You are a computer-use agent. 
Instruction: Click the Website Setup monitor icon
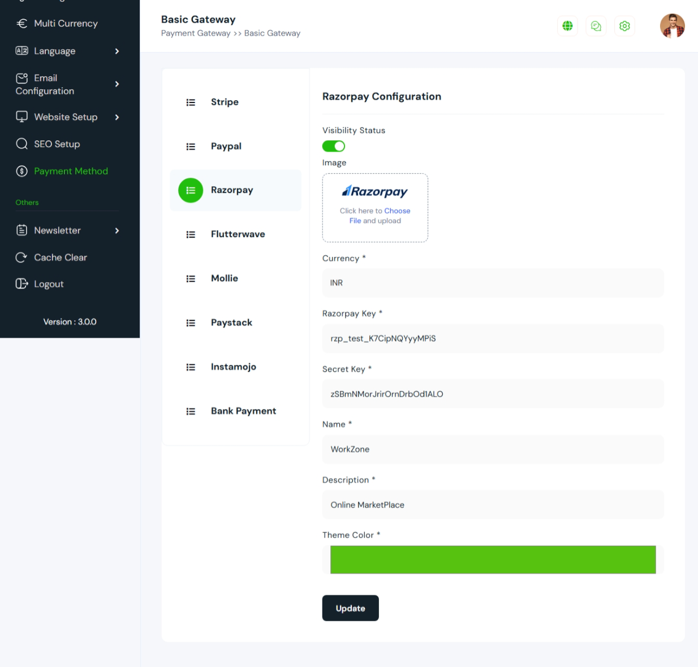22,117
